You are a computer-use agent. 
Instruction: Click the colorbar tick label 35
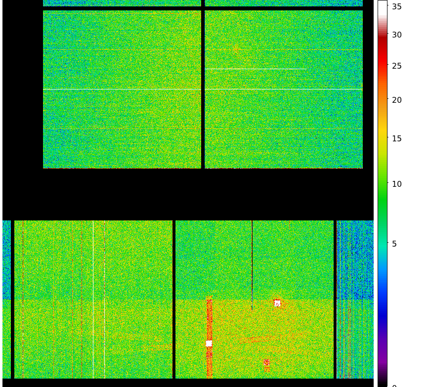pyautogui.click(x=397, y=6)
